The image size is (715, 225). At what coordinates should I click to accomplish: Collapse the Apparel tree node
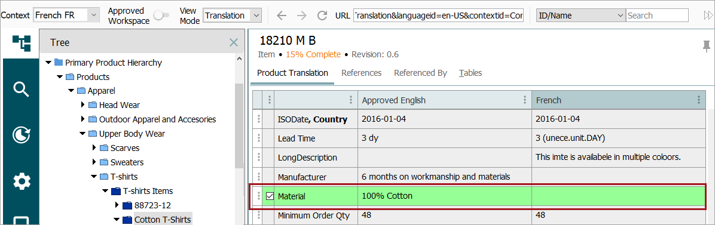click(71, 91)
